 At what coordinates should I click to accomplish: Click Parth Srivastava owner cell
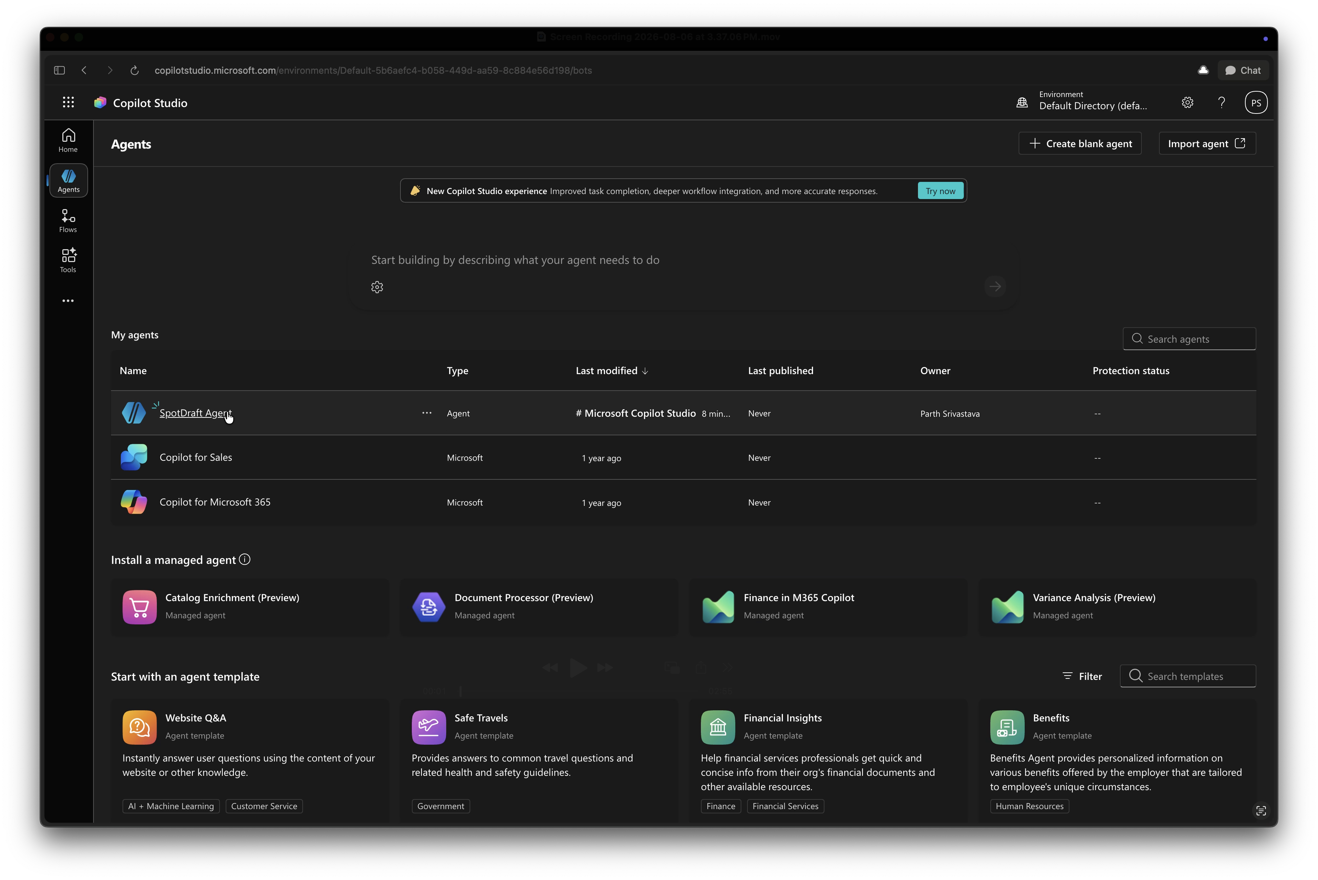point(950,414)
